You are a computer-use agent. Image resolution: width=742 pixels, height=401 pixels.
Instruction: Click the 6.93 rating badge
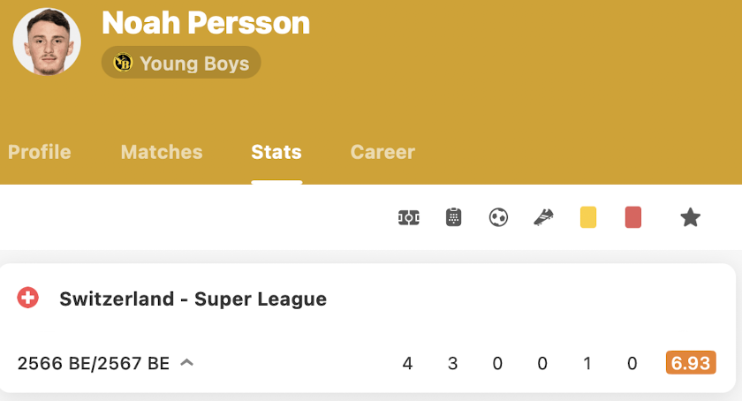point(691,363)
